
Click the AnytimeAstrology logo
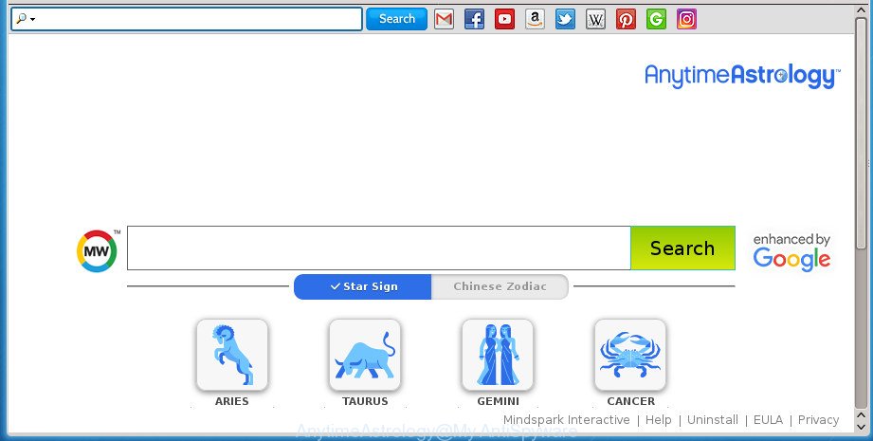742,76
